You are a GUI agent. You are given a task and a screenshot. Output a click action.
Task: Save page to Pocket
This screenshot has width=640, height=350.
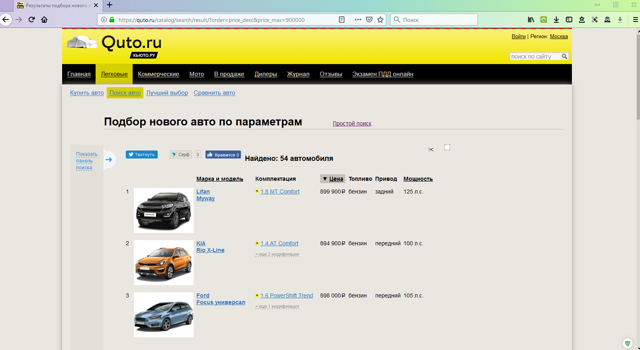369,20
